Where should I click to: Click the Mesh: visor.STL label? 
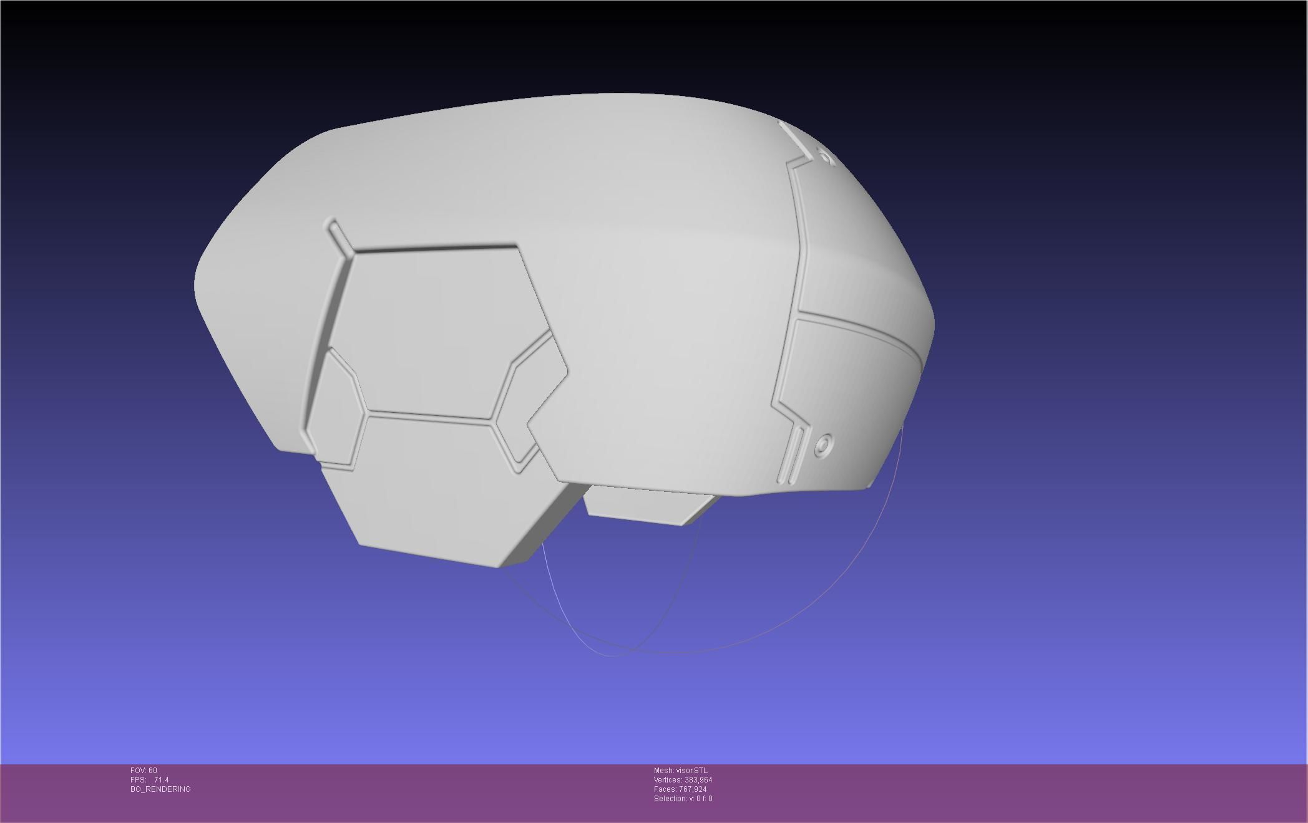[680, 771]
